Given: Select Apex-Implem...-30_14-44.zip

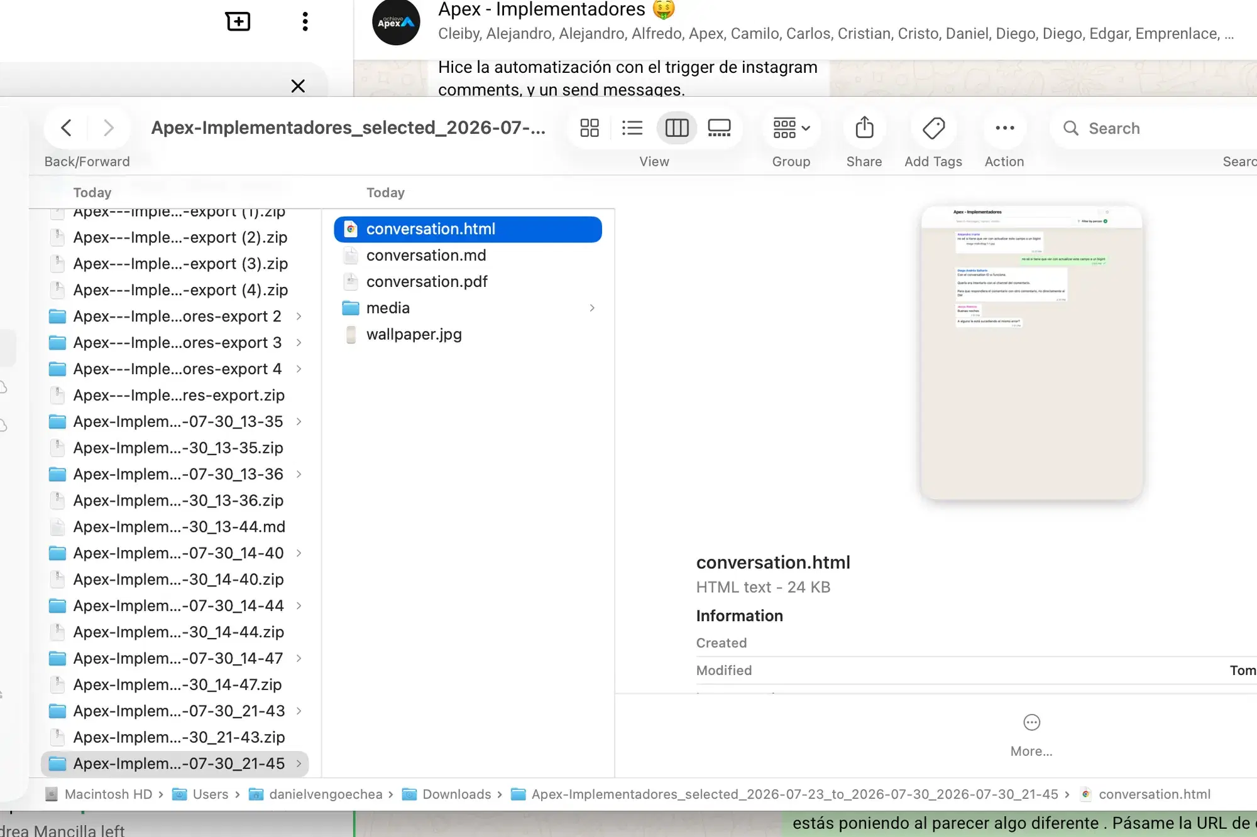Looking at the screenshot, I should [x=175, y=632].
